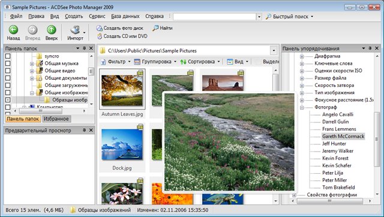The height and width of the screenshot is (217, 384).
Task: Select photographer Gareth McCormack
Action: pyautogui.click(x=343, y=136)
